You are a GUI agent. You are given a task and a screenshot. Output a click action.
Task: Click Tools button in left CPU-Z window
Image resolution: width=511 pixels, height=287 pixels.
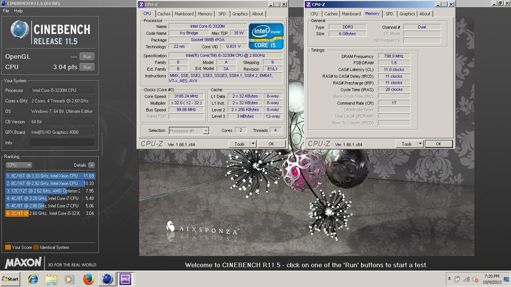pos(239,144)
